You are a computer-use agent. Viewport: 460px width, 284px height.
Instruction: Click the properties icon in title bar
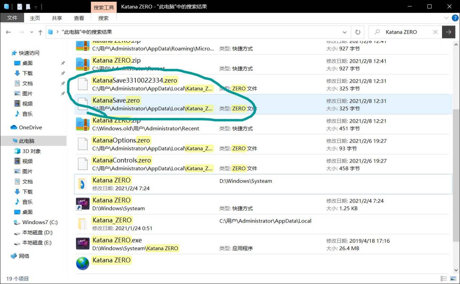19,6
